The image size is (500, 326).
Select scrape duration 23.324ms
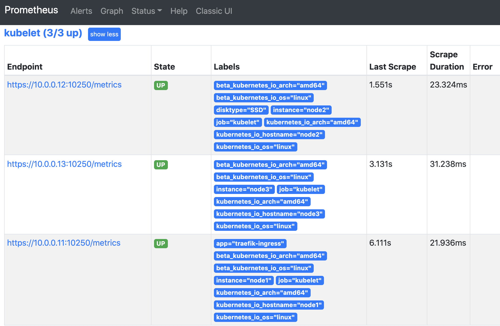448,85
